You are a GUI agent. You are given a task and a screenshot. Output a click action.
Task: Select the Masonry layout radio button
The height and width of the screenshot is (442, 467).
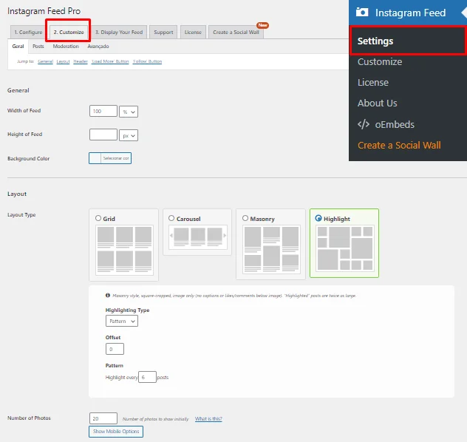coord(245,218)
